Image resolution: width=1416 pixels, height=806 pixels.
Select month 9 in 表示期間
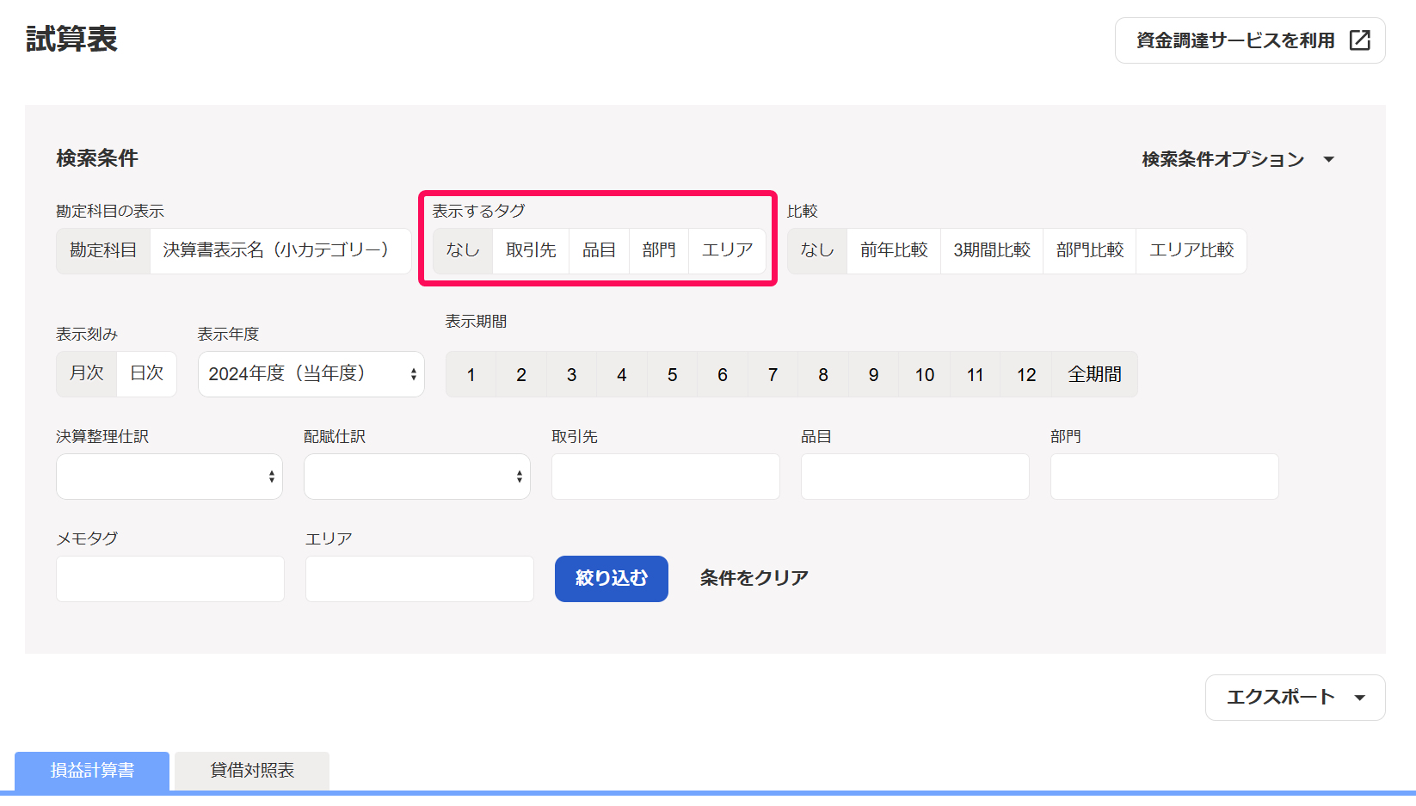(x=873, y=374)
